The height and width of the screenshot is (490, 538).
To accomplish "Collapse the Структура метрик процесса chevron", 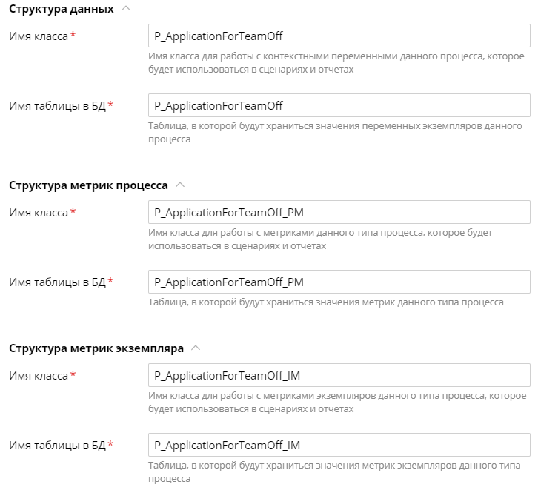I will click(x=180, y=185).
